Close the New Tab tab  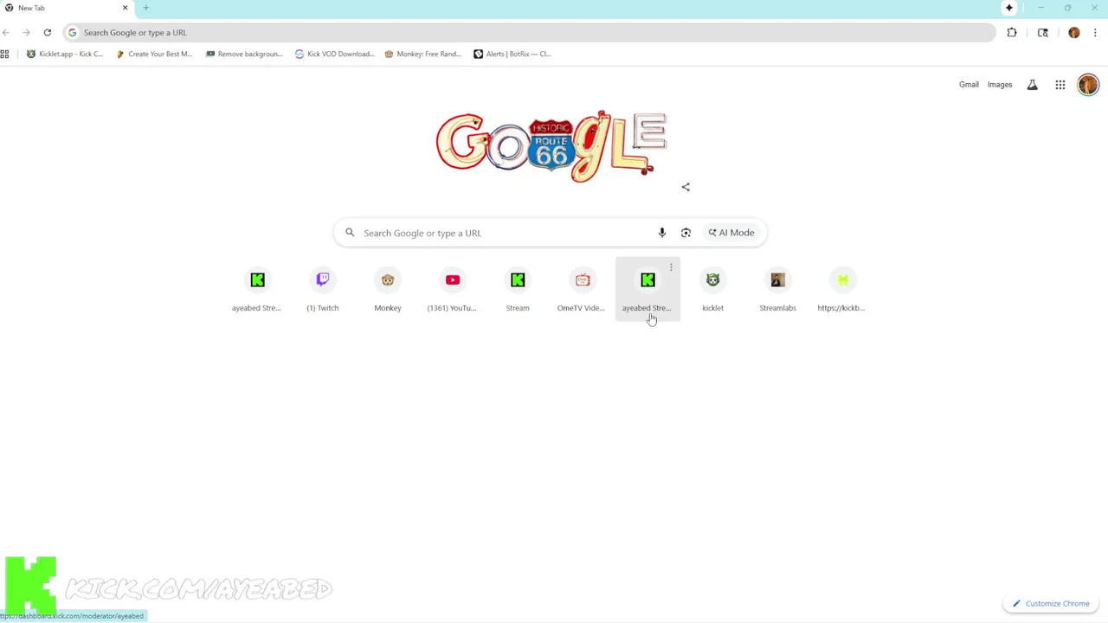click(125, 8)
